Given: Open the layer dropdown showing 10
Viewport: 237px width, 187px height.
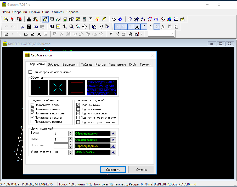Looking at the screenshot, I should tap(172, 34).
